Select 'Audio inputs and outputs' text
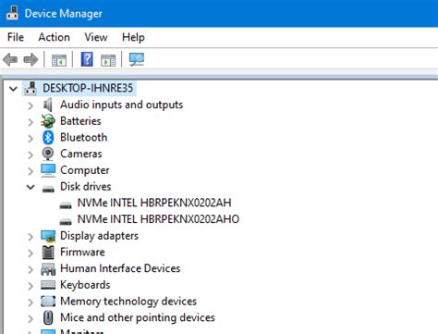Image resolution: width=438 pixels, height=334 pixels. 121,105
